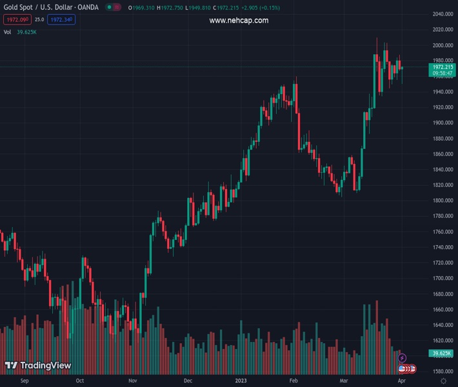Click the blue buy price 1972.34 button
Screen dimensions: 458x387
pos(61,20)
